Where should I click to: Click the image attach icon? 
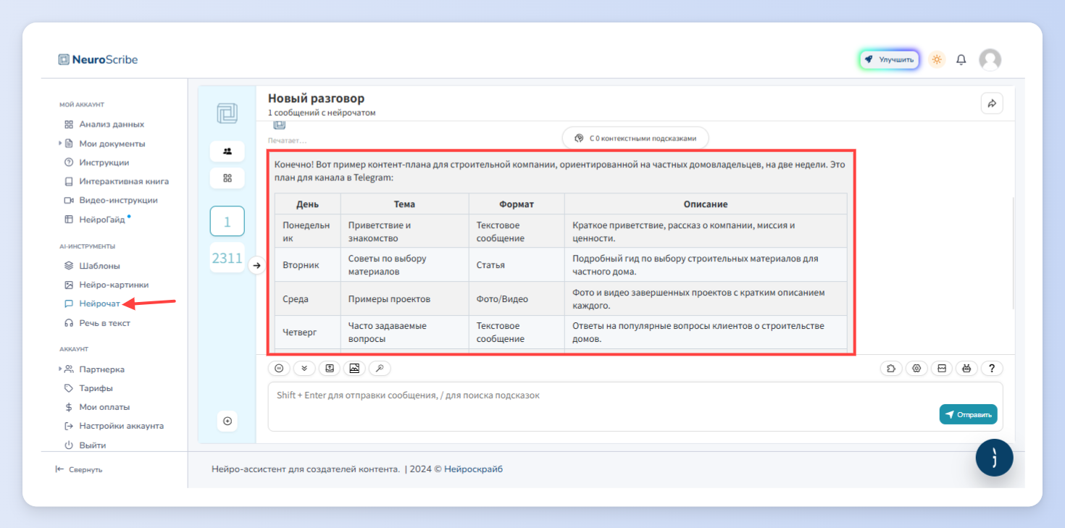pyautogui.click(x=354, y=368)
